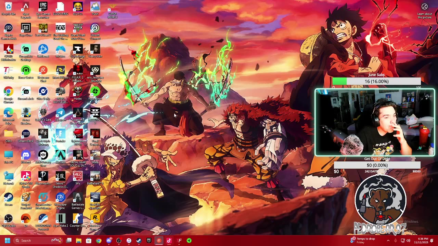This screenshot has width=438, height=246.
Task: Launch Razer Axon from the desktop
Action: (95, 94)
